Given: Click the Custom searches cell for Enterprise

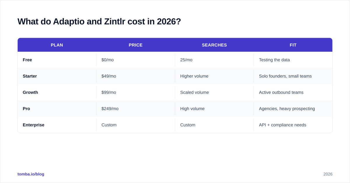Looking at the screenshot, I should (214, 125).
